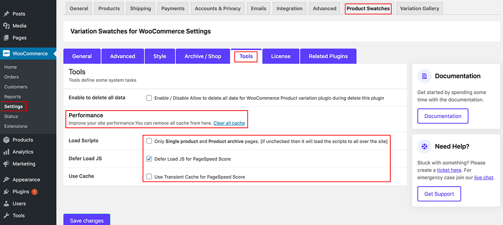Click the Documentation page icon
This screenshot has height=225, width=503.
[425, 76]
